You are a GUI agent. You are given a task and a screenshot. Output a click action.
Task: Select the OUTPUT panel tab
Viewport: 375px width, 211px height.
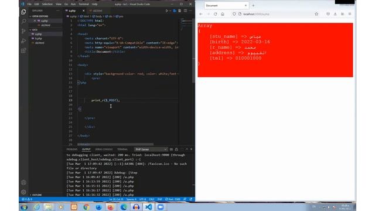[x=86, y=149]
